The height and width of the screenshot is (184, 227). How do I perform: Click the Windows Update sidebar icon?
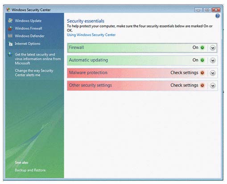[x=10, y=20]
